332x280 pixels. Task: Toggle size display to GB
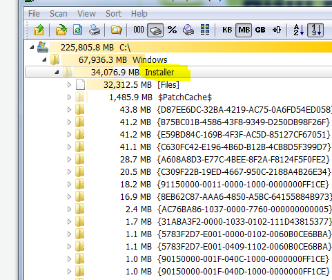tap(260, 30)
